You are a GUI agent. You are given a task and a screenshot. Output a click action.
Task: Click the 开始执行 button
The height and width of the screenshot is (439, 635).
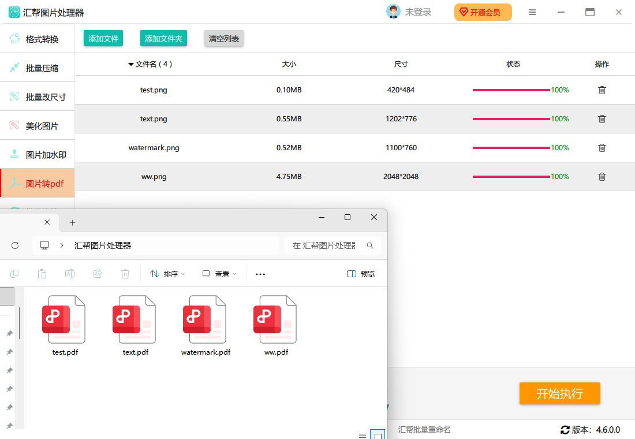click(x=560, y=393)
